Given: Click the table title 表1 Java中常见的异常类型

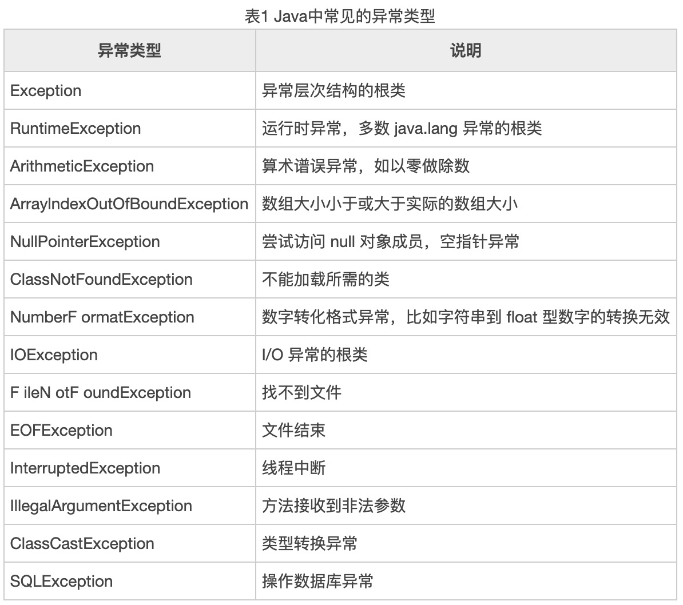Looking at the screenshot, I should tap(340, 16).
